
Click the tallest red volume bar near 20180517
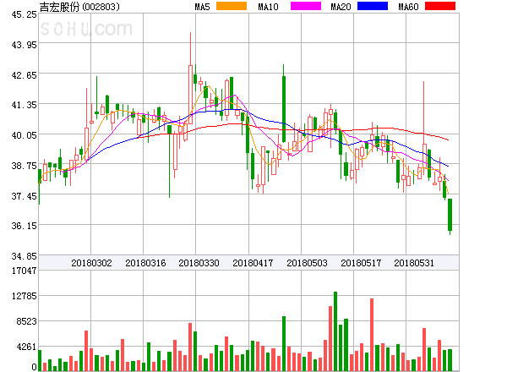pos(372,335)
